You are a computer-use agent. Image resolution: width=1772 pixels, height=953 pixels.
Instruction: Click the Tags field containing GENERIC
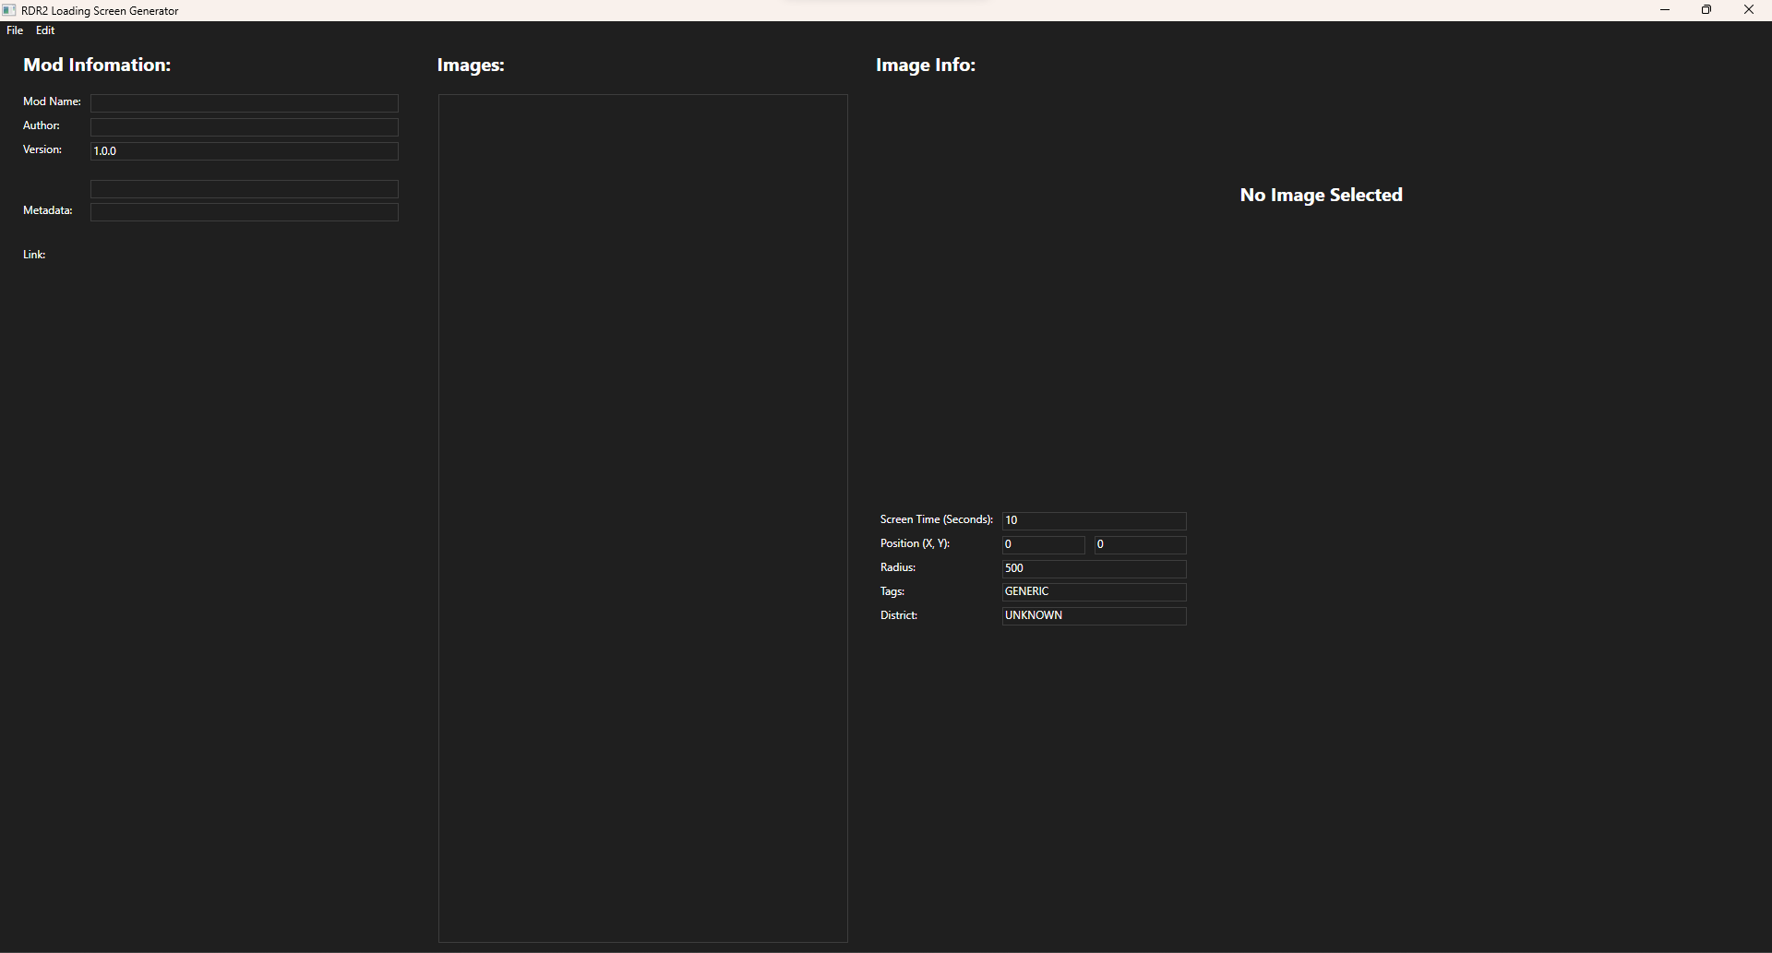pyautogui.click(x=1094, y=592)
